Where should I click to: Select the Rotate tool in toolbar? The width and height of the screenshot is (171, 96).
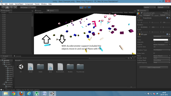pyautogui.click(x=11, y=7)
